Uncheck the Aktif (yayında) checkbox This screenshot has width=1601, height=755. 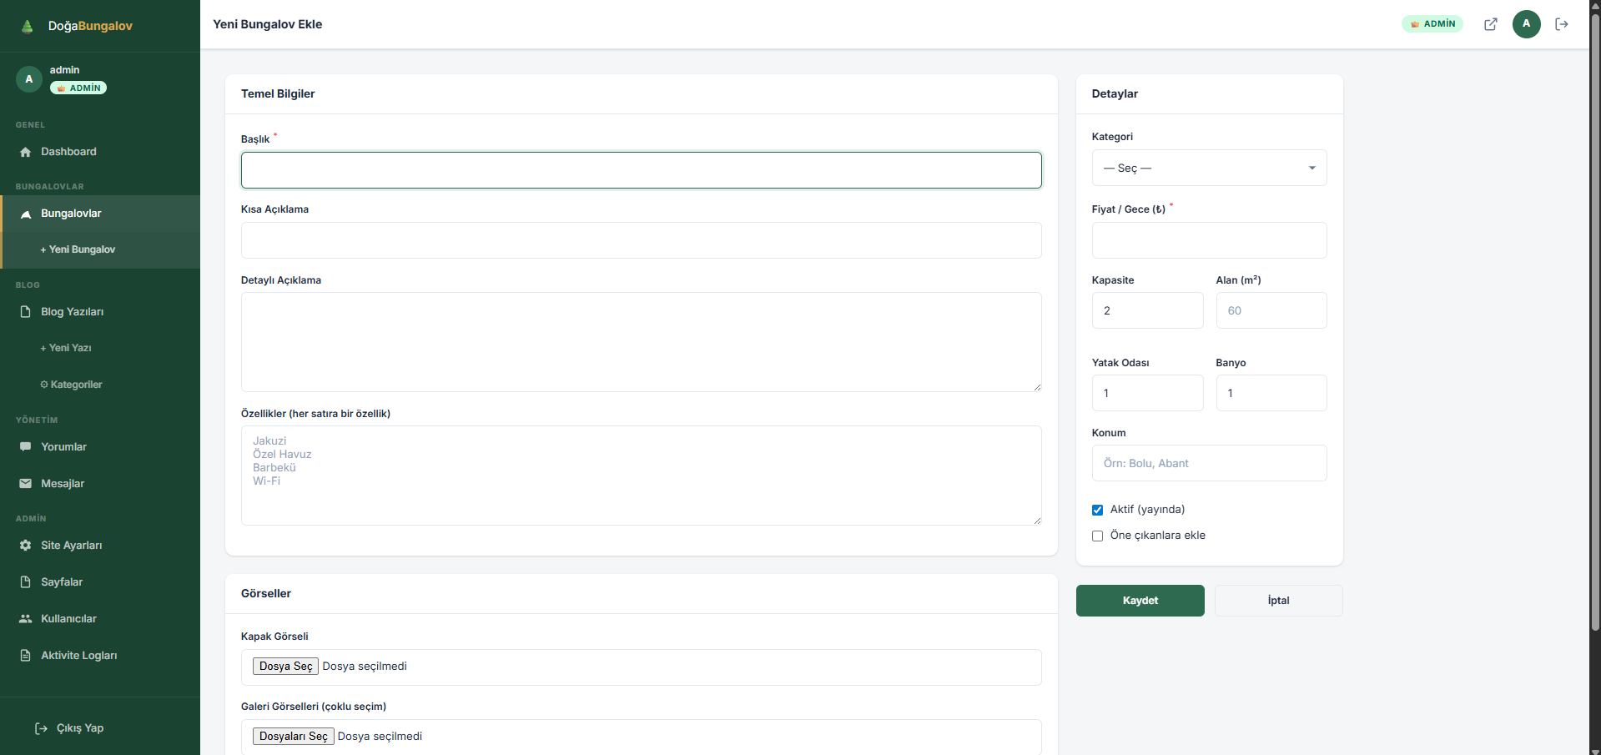click(1098, 510)
